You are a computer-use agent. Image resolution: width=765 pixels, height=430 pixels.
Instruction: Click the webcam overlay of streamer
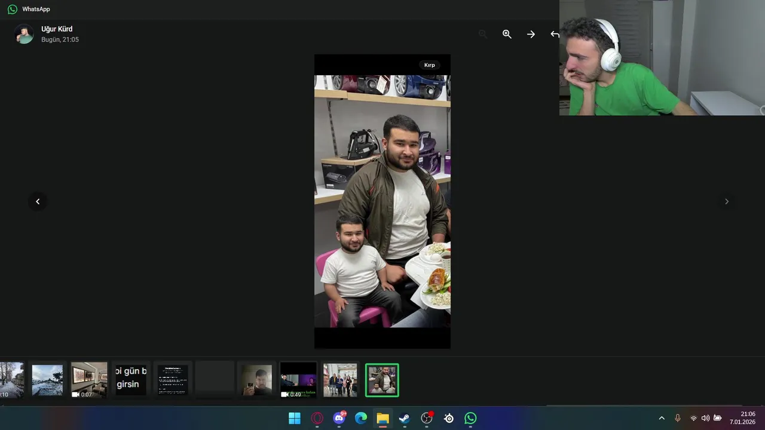click(662, 57)
